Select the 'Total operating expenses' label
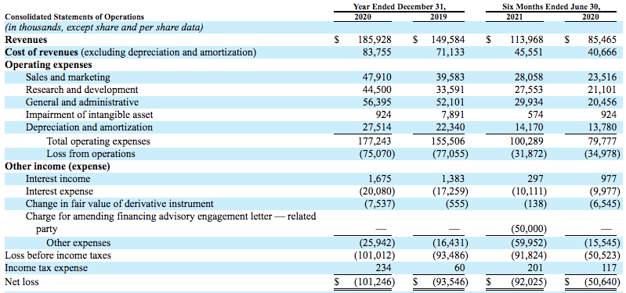 pyautogui.click(x=98, y=141)
